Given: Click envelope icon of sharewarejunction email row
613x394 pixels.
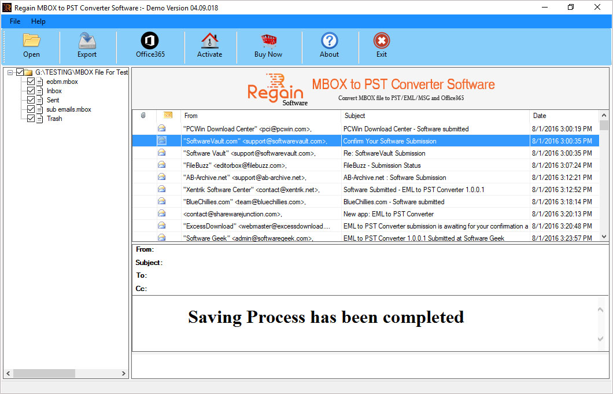Looking at the screenshot, I should coord(161,213).
